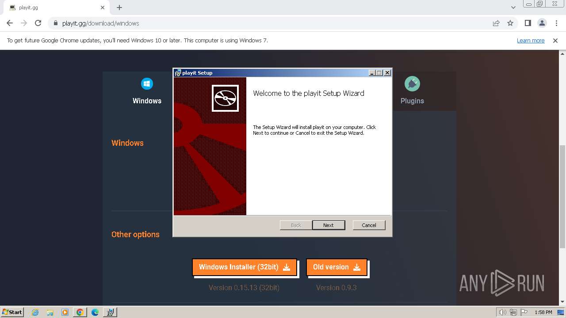Click 'Version 0.9.3' text
Viewport: 566px width, 318px height.
click(337, 288)
